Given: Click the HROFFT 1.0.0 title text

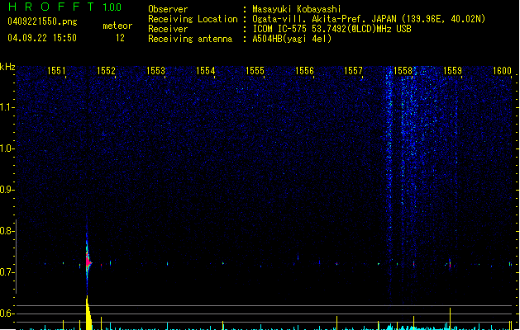Looking at the screenshot, I should (65, 7).
